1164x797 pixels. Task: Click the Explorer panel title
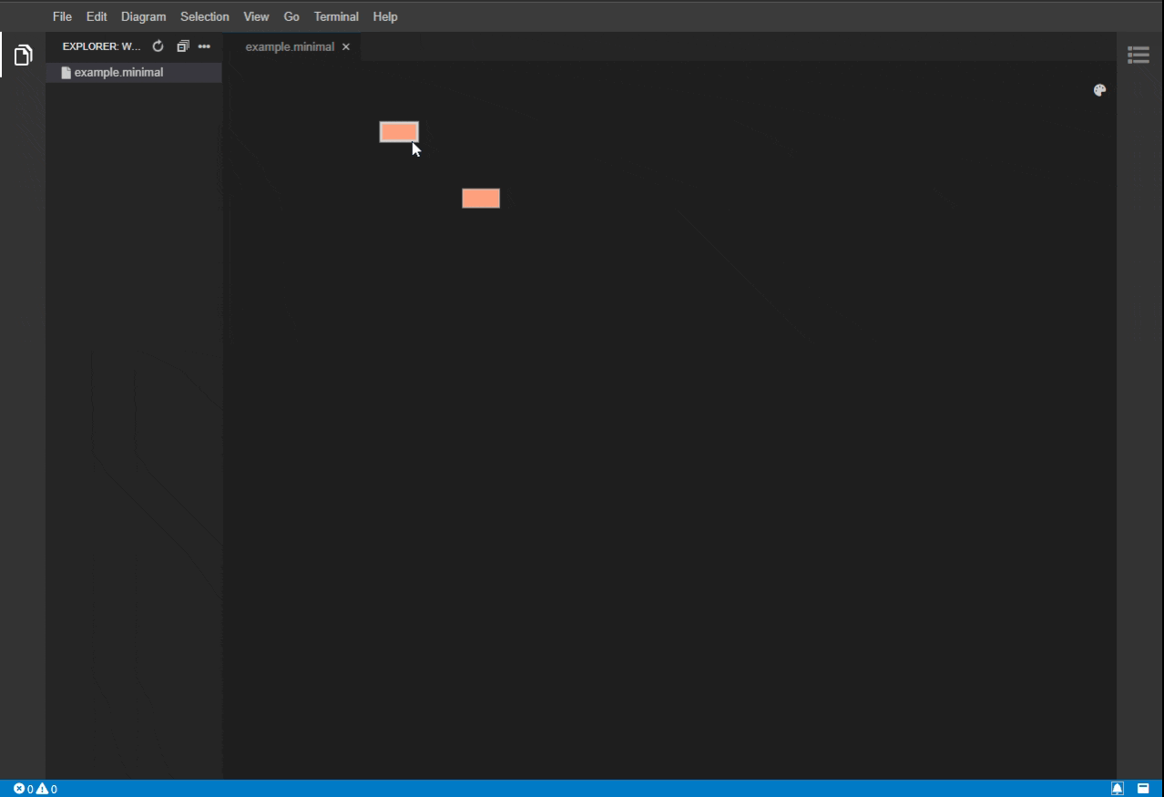[x=102, y=46]
